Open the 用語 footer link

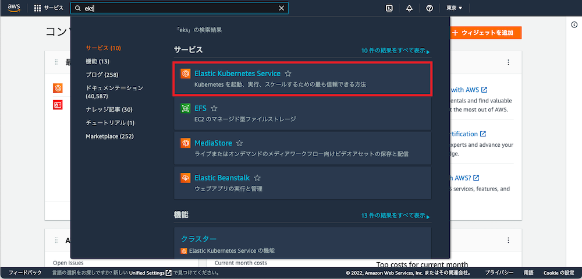coord(528,273)
